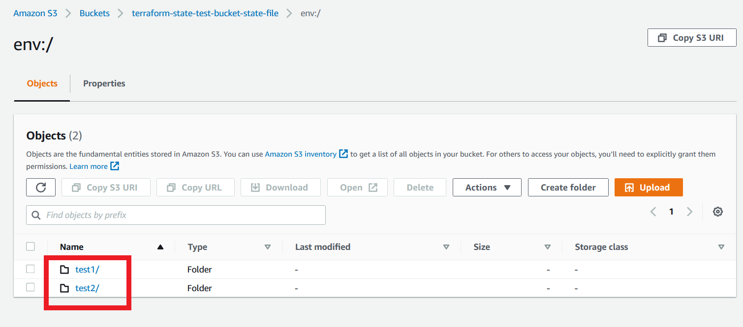Select all objects header checkbox
743x327 pixels.
click(31, 246)
